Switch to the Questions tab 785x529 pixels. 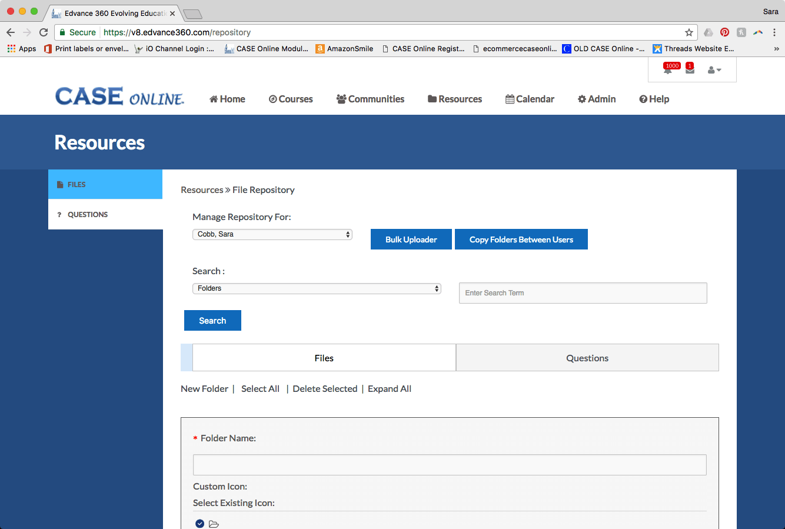[x=587, y=358]
